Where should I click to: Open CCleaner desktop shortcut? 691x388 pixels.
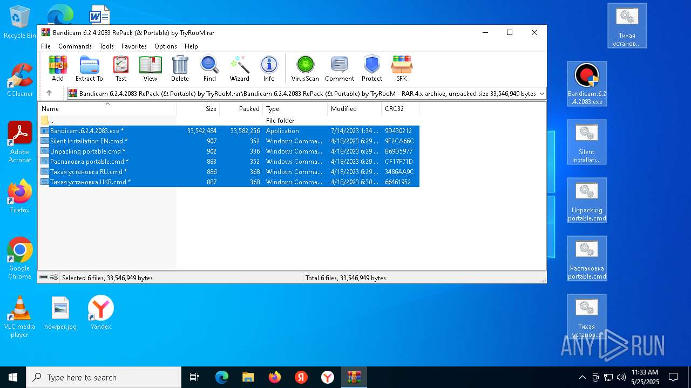[19, 80]
